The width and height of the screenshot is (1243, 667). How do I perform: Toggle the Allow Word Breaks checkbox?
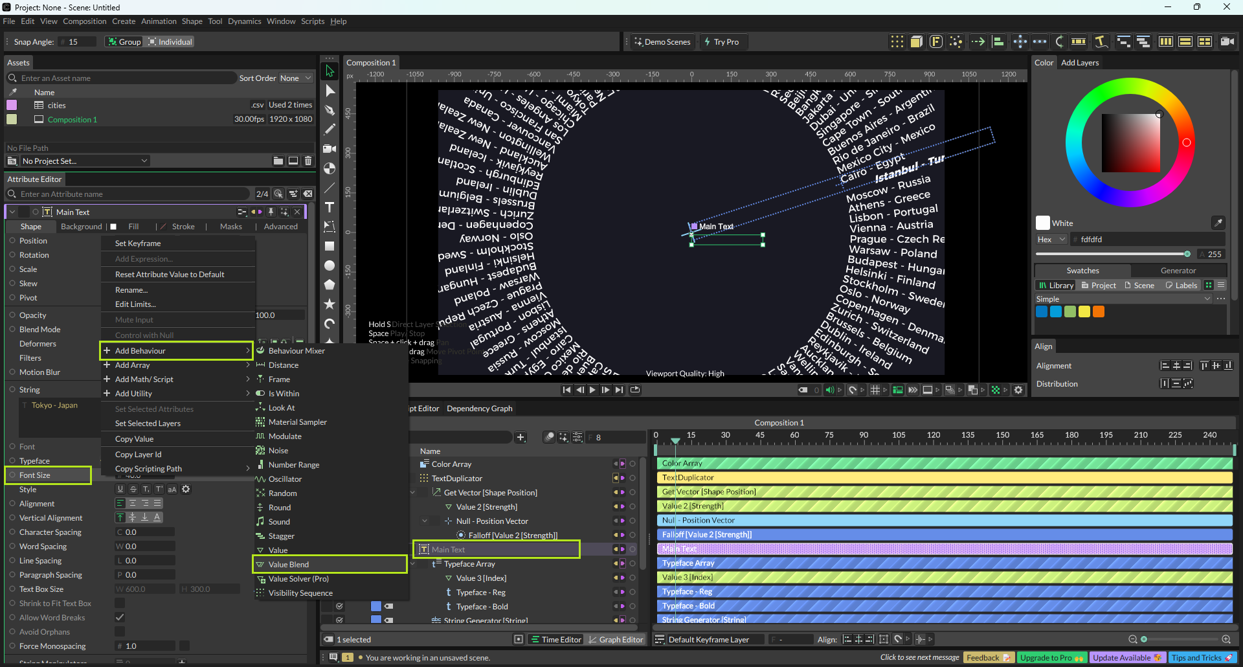pyautogui.click(x=120, y=618)
